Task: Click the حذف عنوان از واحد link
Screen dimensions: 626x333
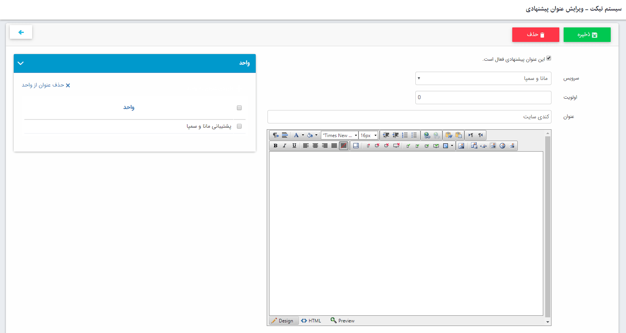Action: [46, 85]
